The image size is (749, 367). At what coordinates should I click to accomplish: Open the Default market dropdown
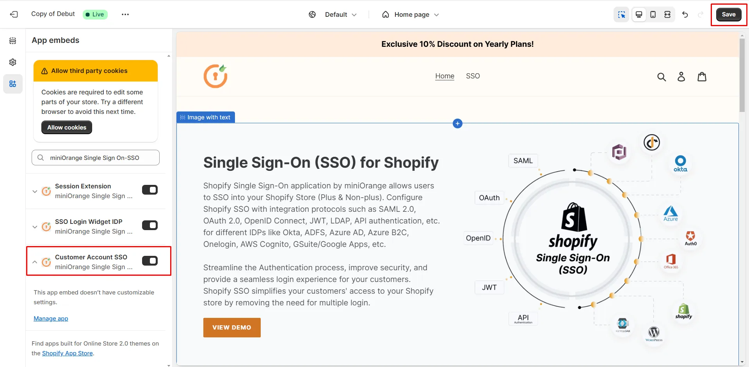(x=341, y=14)
